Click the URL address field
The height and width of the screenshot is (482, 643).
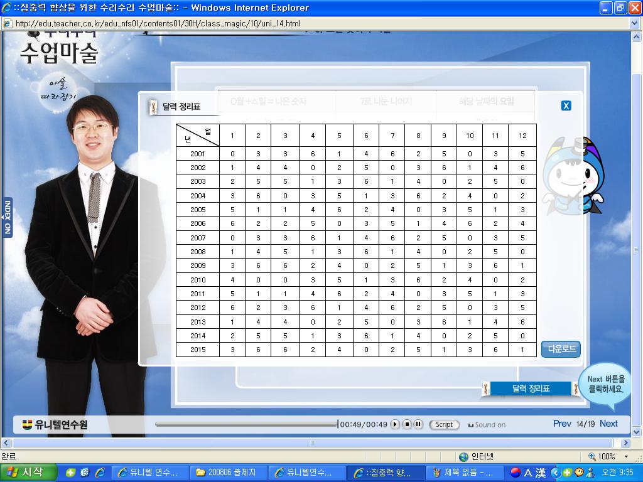point(320,23)
